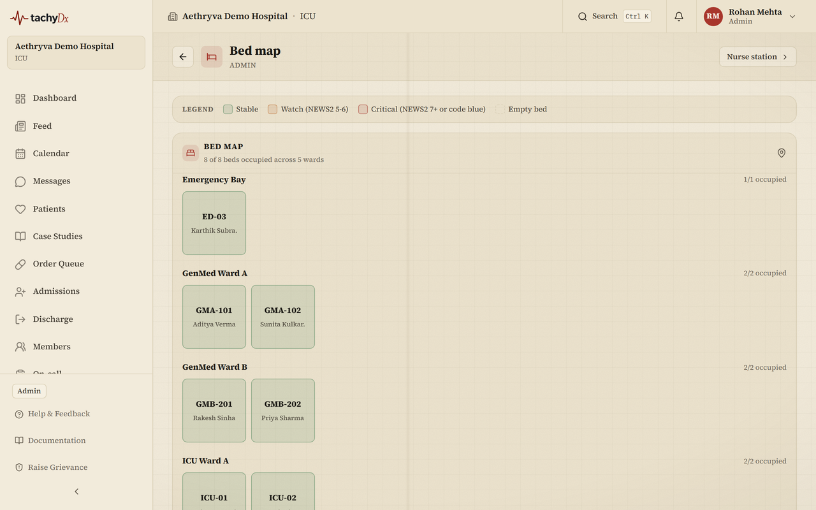Click Aethryva Demo Hospital in the breadcrumb
Image resolution: width=816 pixels, height=510 pixels.
[235, 17]
